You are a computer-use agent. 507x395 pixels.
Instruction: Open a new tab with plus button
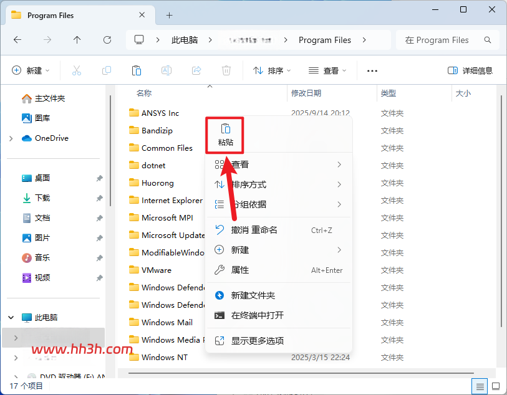[169, 15]
